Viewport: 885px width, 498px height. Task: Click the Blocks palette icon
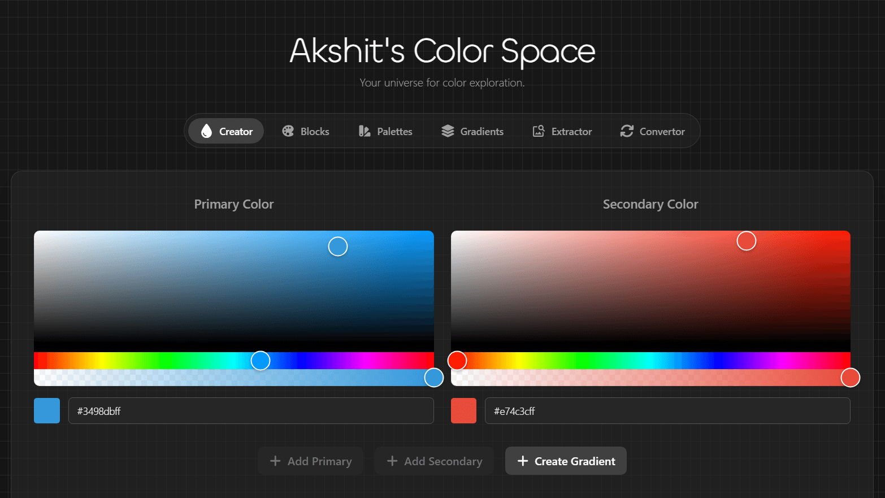(x=287, y=131)
